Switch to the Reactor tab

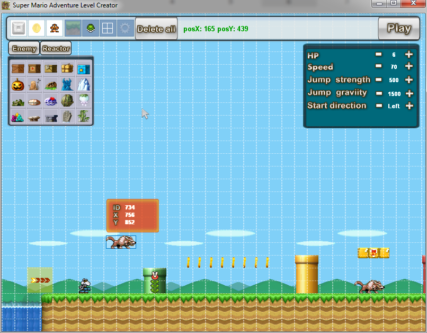coord(56,48)
